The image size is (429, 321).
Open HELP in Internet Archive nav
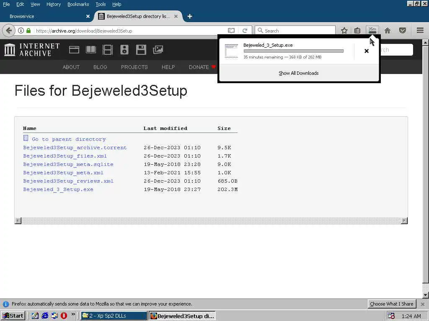168,67
